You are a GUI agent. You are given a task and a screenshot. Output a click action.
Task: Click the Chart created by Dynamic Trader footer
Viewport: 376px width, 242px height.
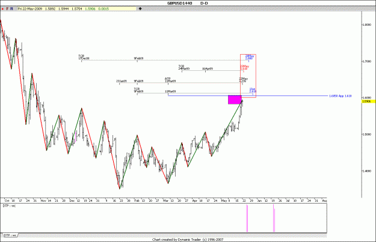(188, 240)
